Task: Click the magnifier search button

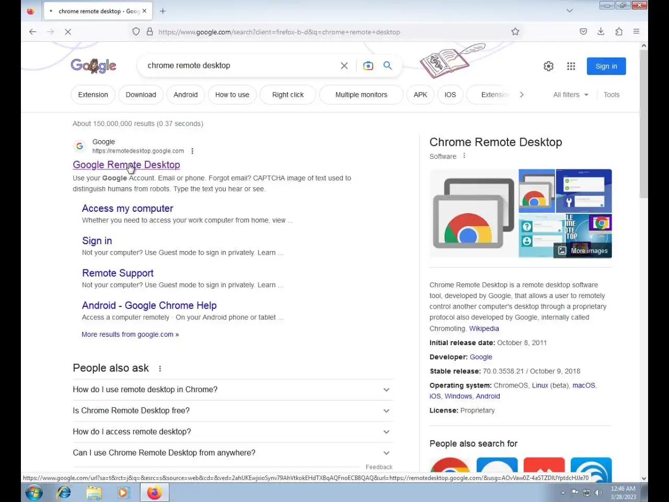Action: coord(387,65)
